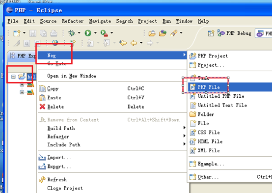Open the Run dropdown arrow
272x193 pixels.
tap(95, 33)
